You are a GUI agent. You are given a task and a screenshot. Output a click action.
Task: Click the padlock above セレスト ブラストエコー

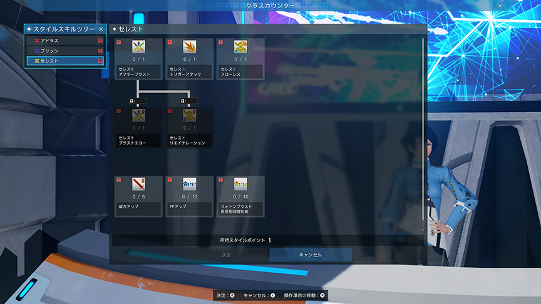coord(132,100)
